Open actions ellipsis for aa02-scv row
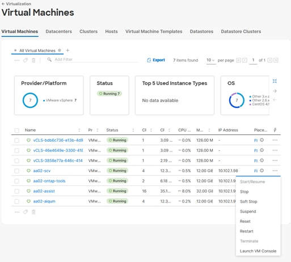Image resolution: width=291 pixels, height=262 pixels. (x=275, y=171)
